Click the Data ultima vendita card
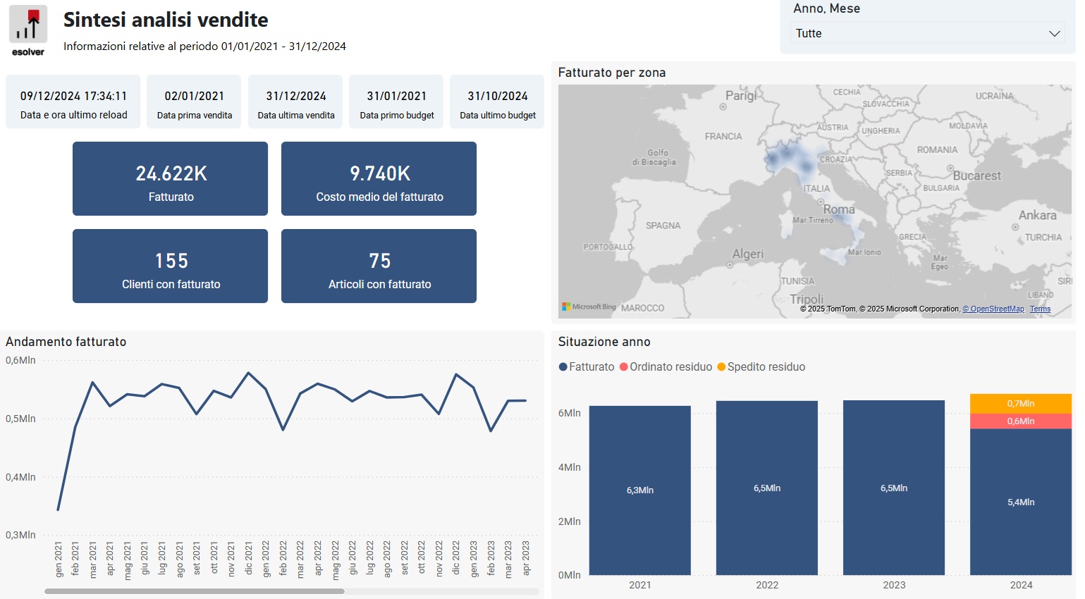The height and width of the screenshot is (599, 1085). (295, 101)
